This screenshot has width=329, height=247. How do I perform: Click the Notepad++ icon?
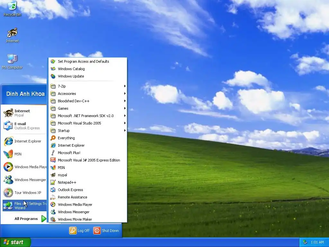[53, 182]
